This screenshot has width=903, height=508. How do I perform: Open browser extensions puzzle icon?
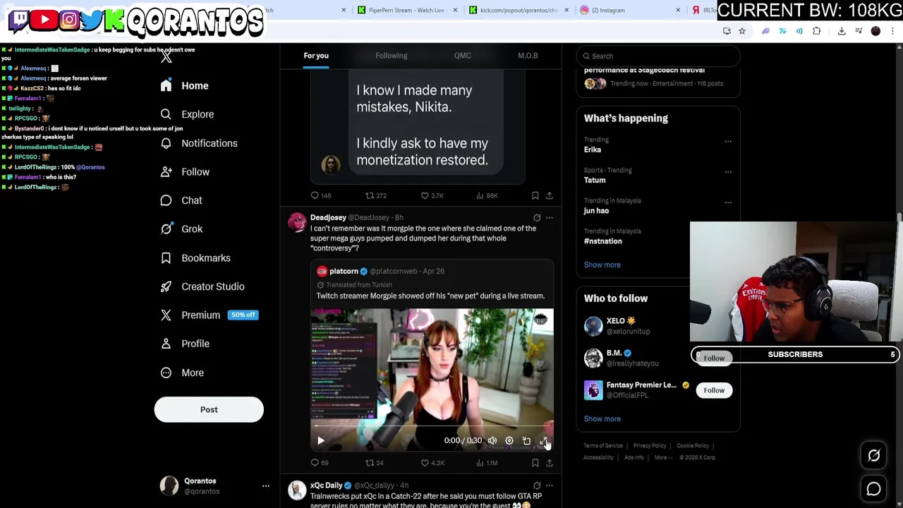click(817, 31)
